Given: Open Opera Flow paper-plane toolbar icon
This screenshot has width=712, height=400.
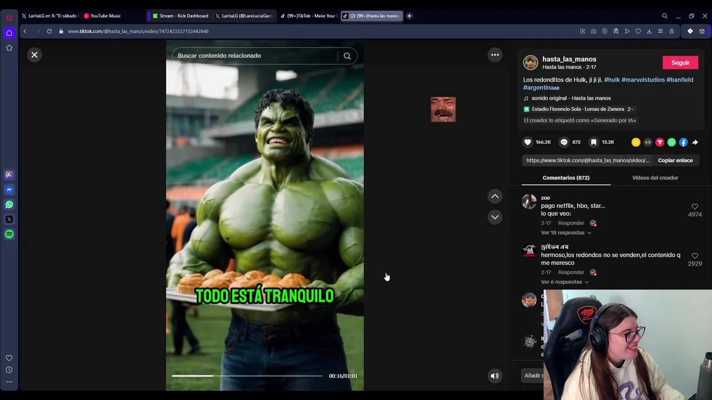Looking at the screenshot, I should tap(627, 32).
